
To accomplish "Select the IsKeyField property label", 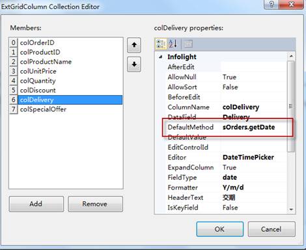I will tap(183, 208).
